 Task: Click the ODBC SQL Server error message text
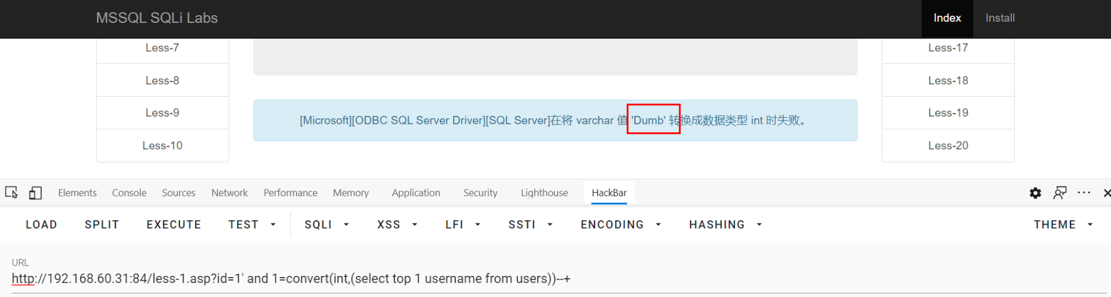[x=554, y=120]
